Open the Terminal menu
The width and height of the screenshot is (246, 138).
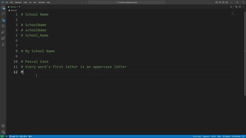[42, 2]
